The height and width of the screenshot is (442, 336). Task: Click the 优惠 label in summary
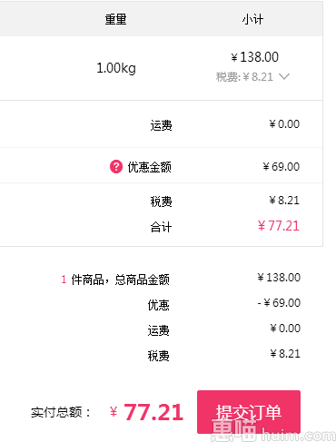click(x=158, y=305)
